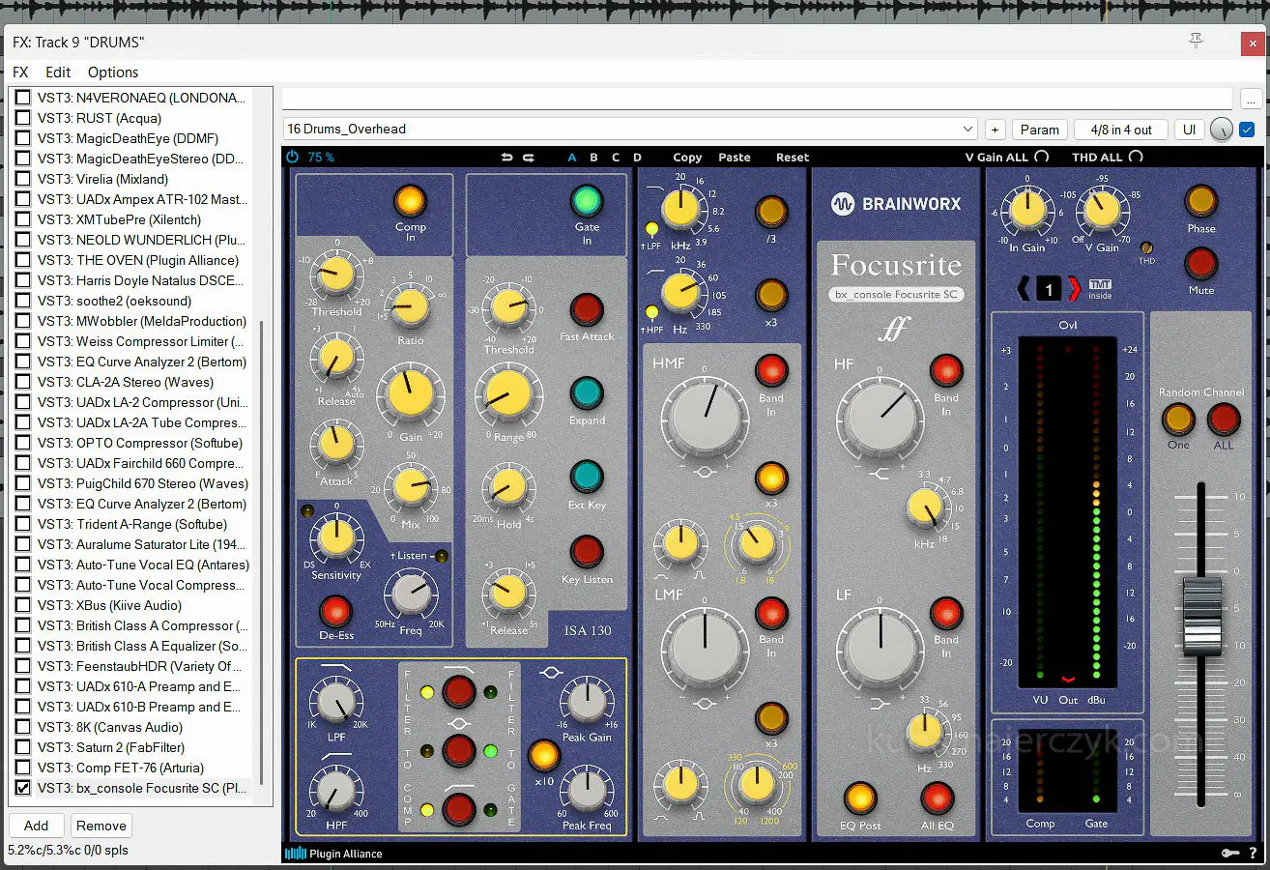Click the Remove button
Viewport: 1270px width, 870px height.
point(101,826)
